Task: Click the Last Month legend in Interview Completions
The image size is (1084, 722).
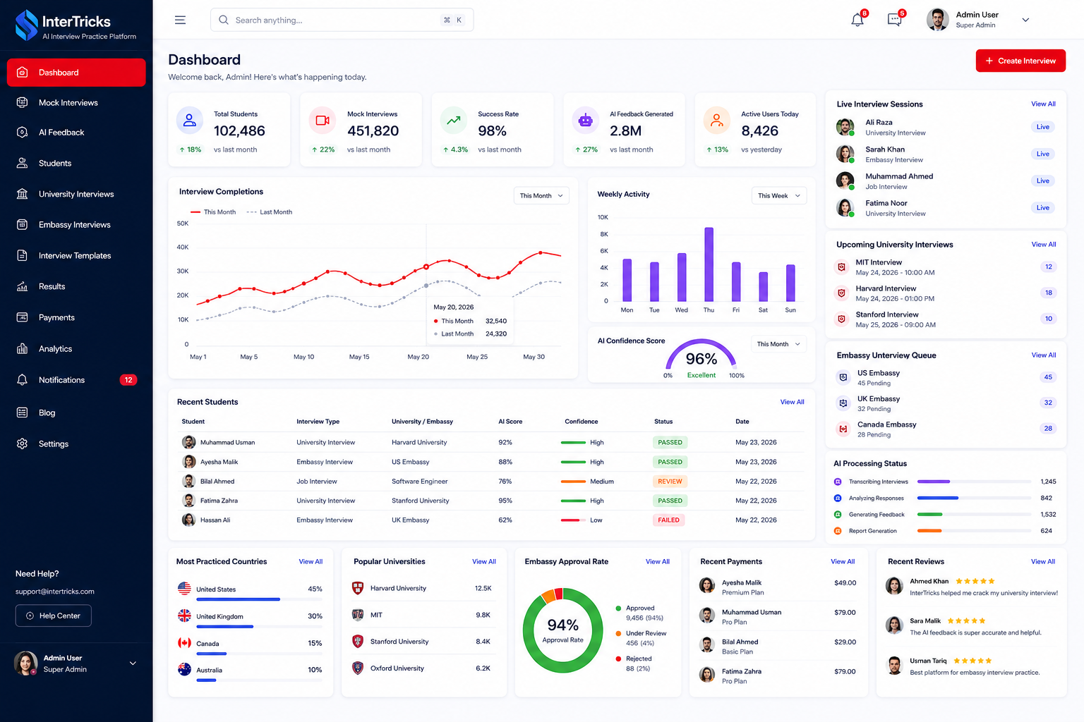Action: (x=269, y=212)
